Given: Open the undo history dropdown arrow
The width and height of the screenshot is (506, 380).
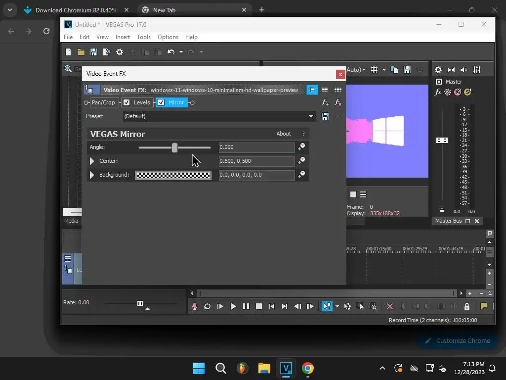Looking at the screenshot, I should (x=181, y=52).
